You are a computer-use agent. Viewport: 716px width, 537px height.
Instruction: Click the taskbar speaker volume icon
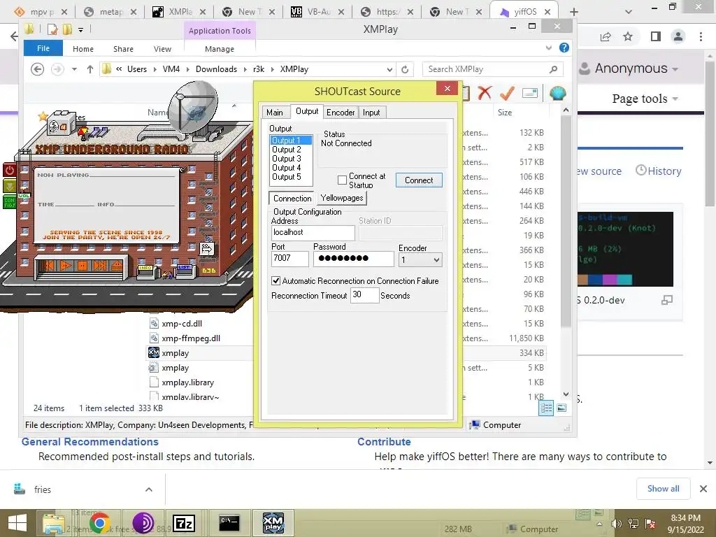coord(617,524)
